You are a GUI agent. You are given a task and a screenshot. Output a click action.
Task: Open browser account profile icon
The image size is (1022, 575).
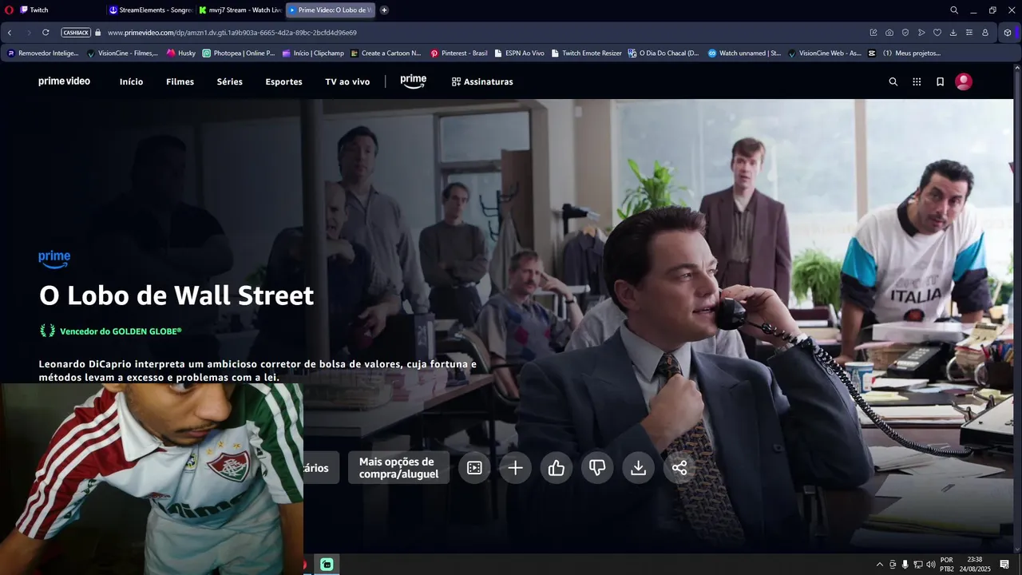click(x=985, y=33)
